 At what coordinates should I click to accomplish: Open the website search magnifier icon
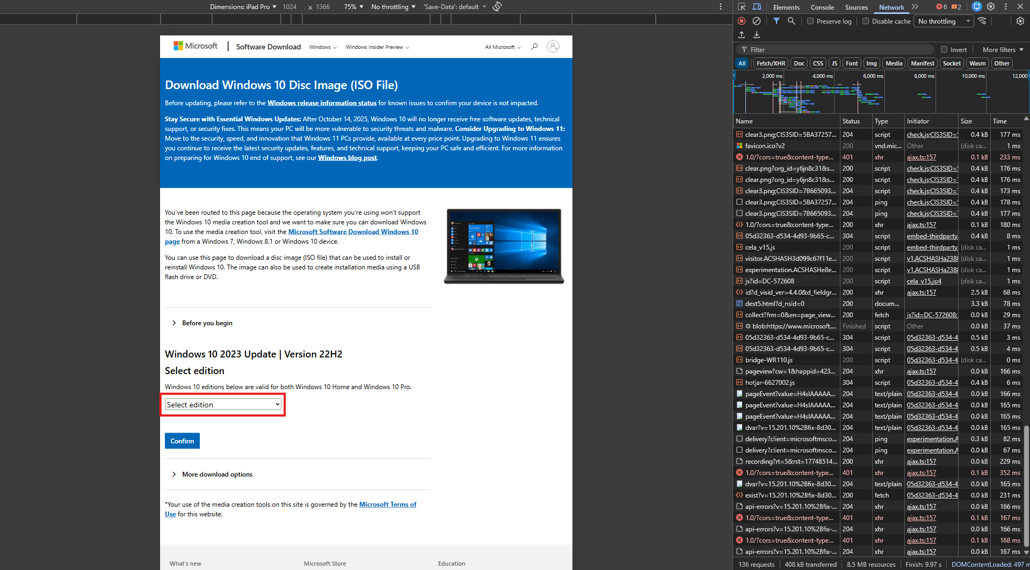coord(534,47)
